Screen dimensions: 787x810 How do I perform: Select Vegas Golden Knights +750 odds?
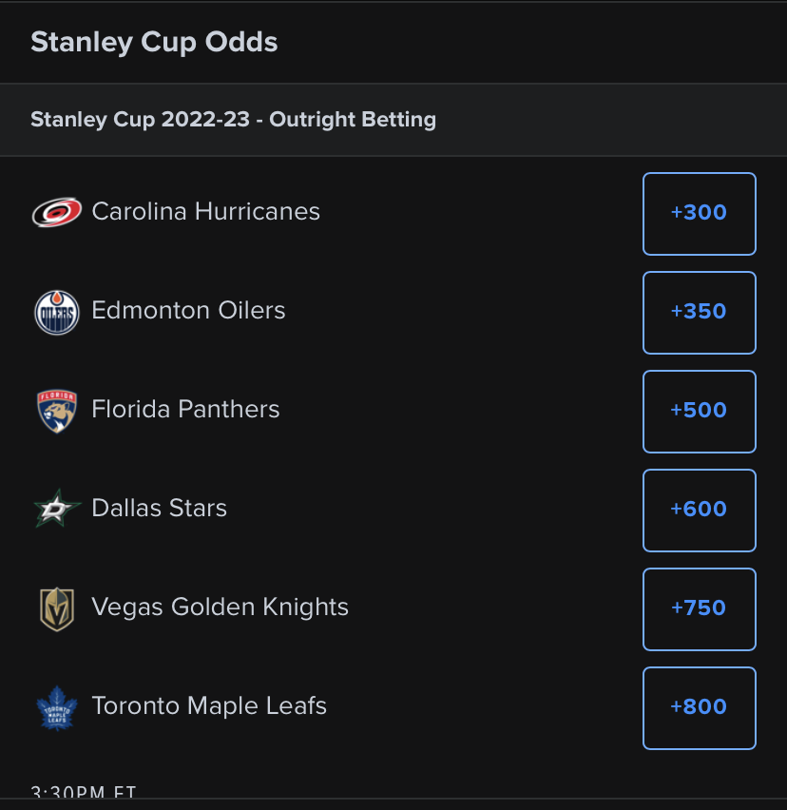coord(700,609)
